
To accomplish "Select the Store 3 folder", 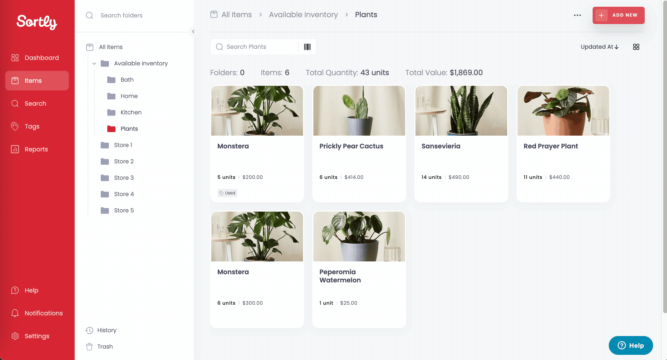I will (124, 178).
